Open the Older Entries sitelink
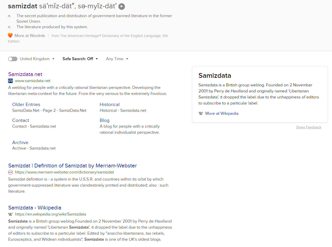332x247 pixels. 26,104
